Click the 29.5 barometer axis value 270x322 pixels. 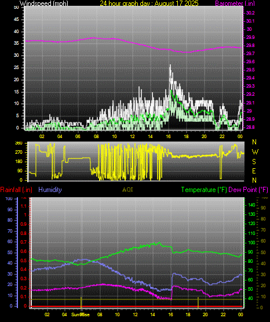pyautogui.click(x=250, y=70)
